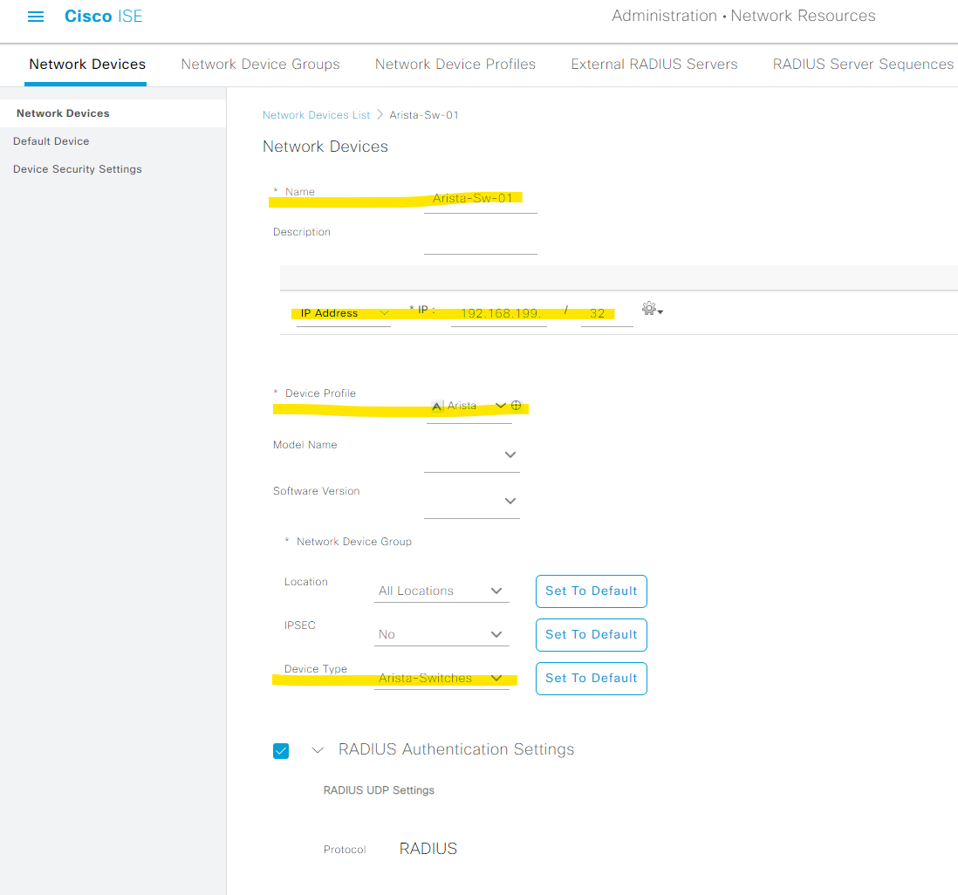Image resolution: width=958 pixels, height=895 pixels.
Task: Open the hamburger navigation menu
Action: (36, 17)
